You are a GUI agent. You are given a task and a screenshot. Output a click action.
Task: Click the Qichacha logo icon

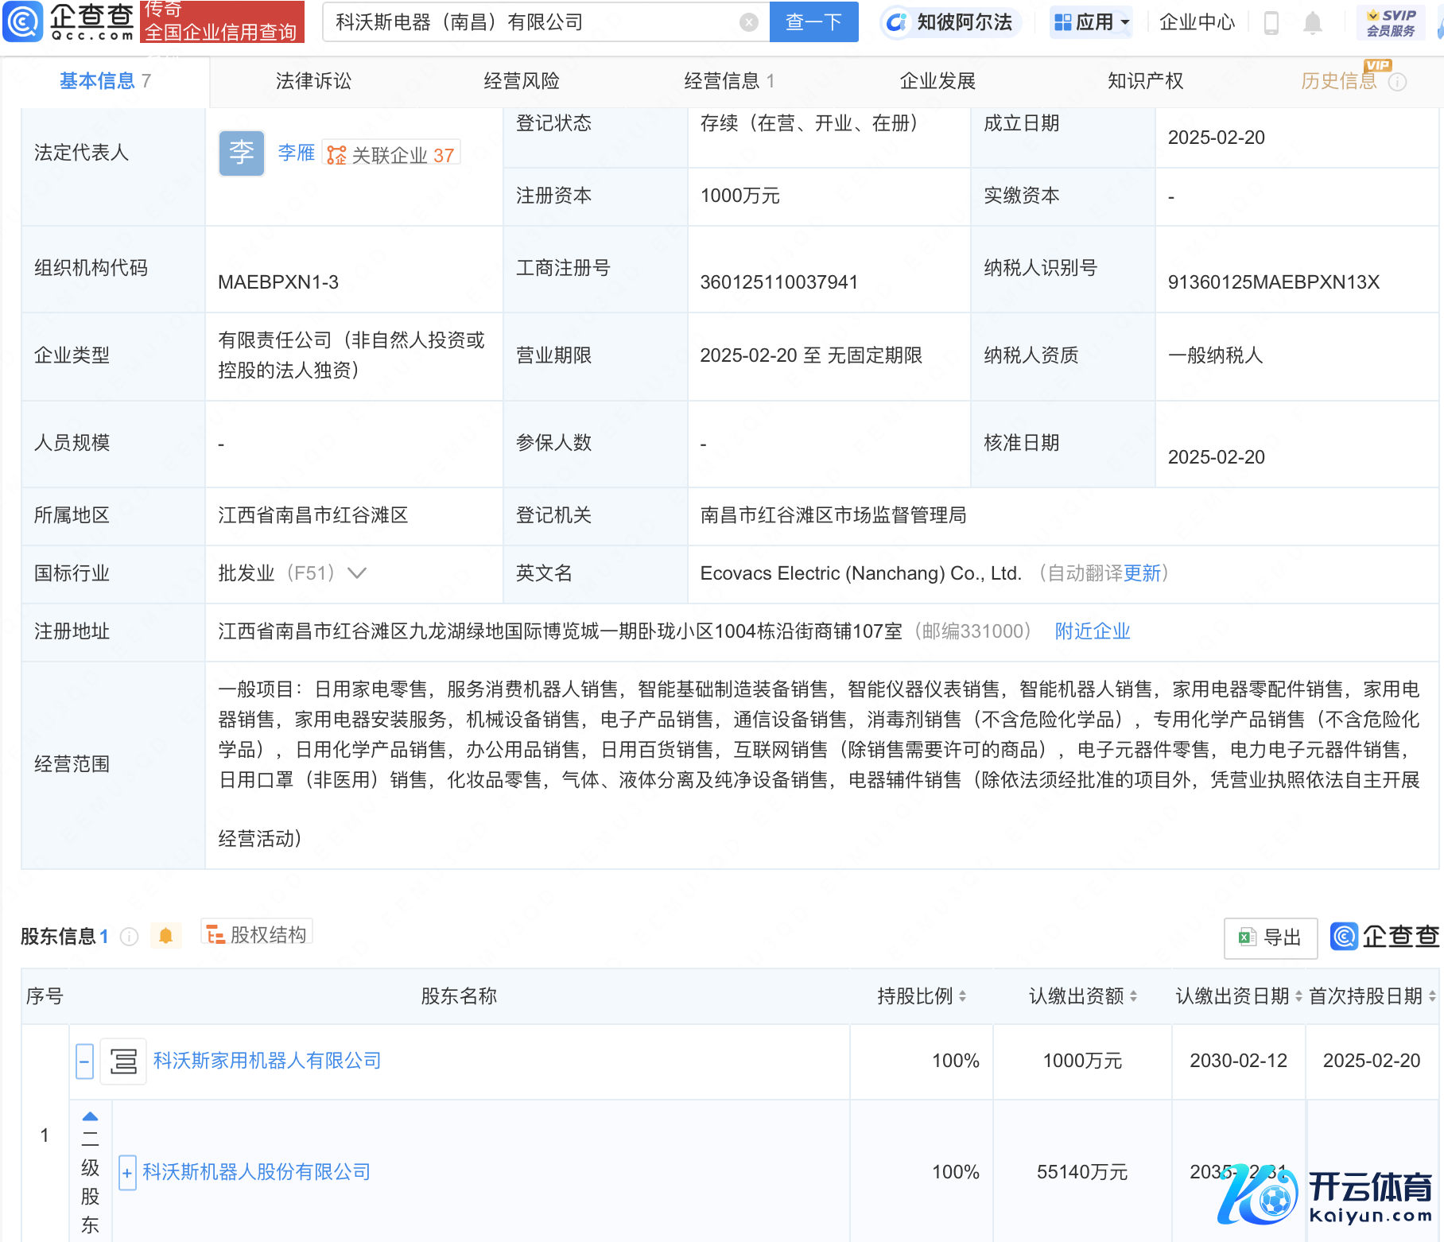coord(22,21)
